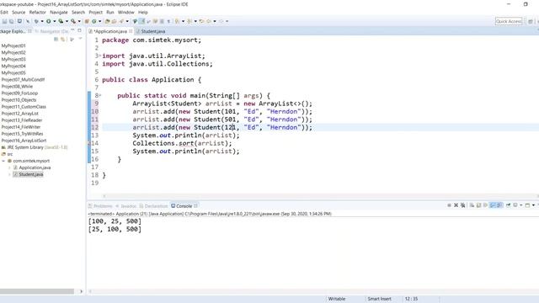
Task: Click Open Console icon in Console toolbar
Action: tap(527, 205)
